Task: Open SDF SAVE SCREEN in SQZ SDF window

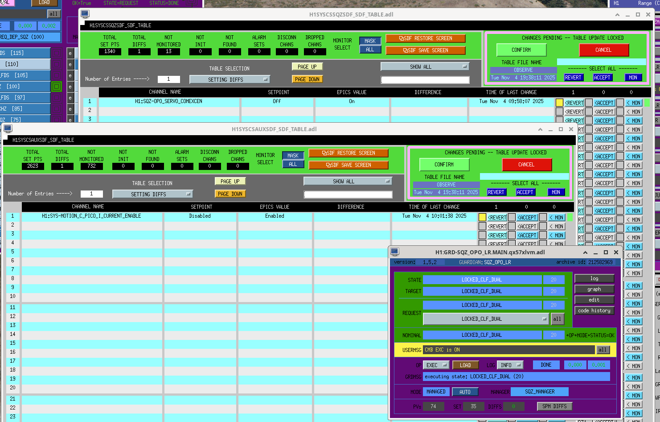Action: click(426, 50)
